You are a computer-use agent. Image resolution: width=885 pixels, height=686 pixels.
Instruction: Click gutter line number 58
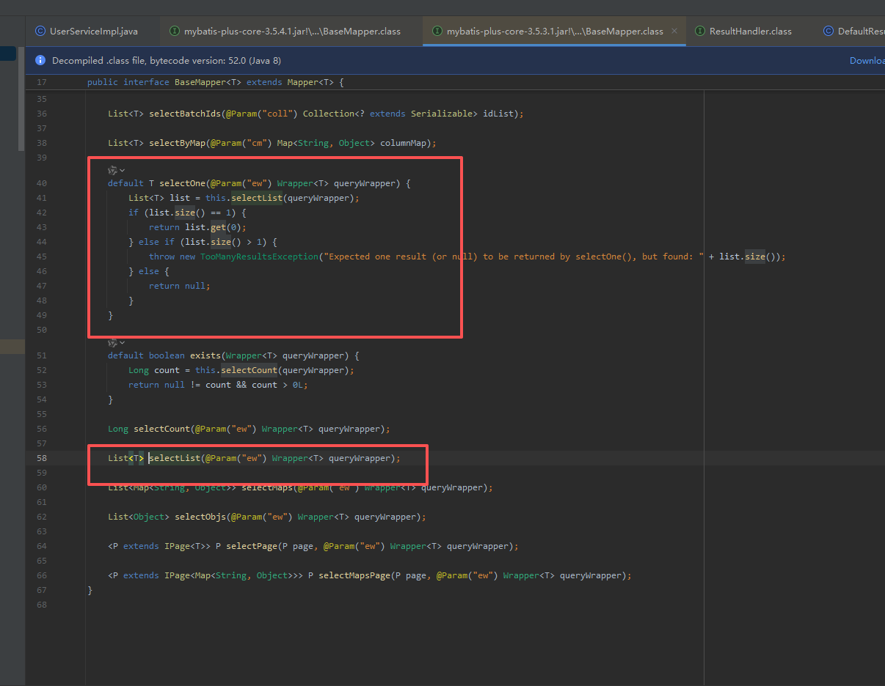click(41, 458)
